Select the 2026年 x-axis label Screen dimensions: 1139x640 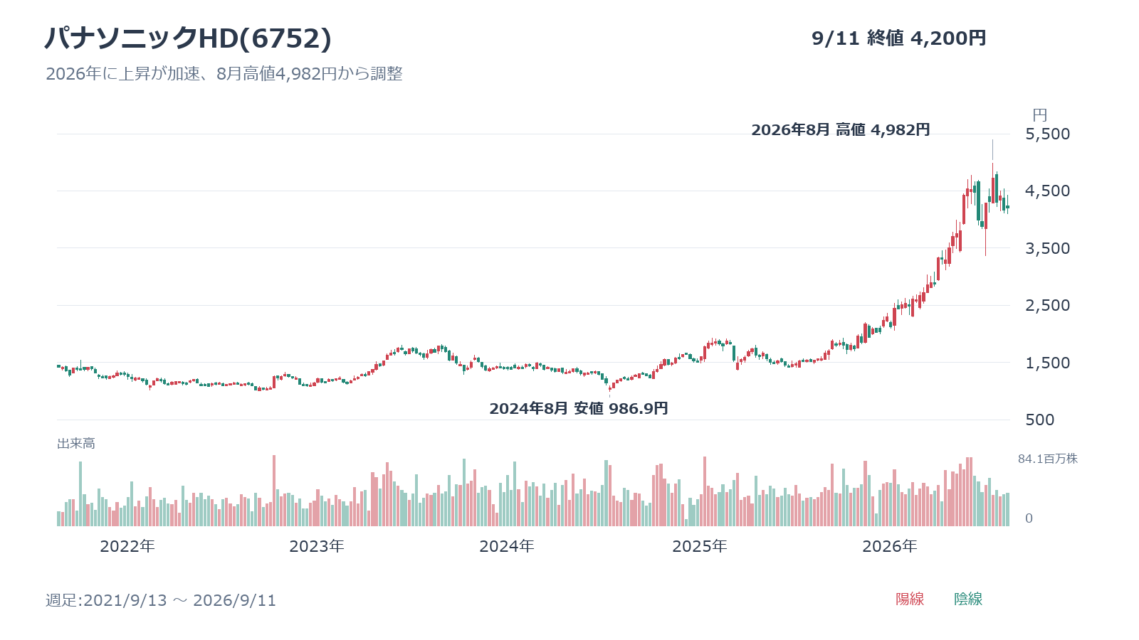point(890,546)
